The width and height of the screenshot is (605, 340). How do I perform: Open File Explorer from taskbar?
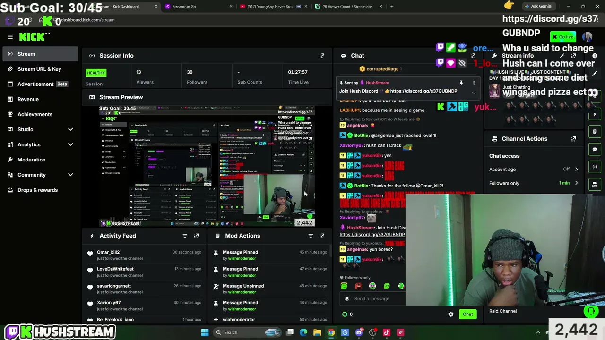click(317, 332)
